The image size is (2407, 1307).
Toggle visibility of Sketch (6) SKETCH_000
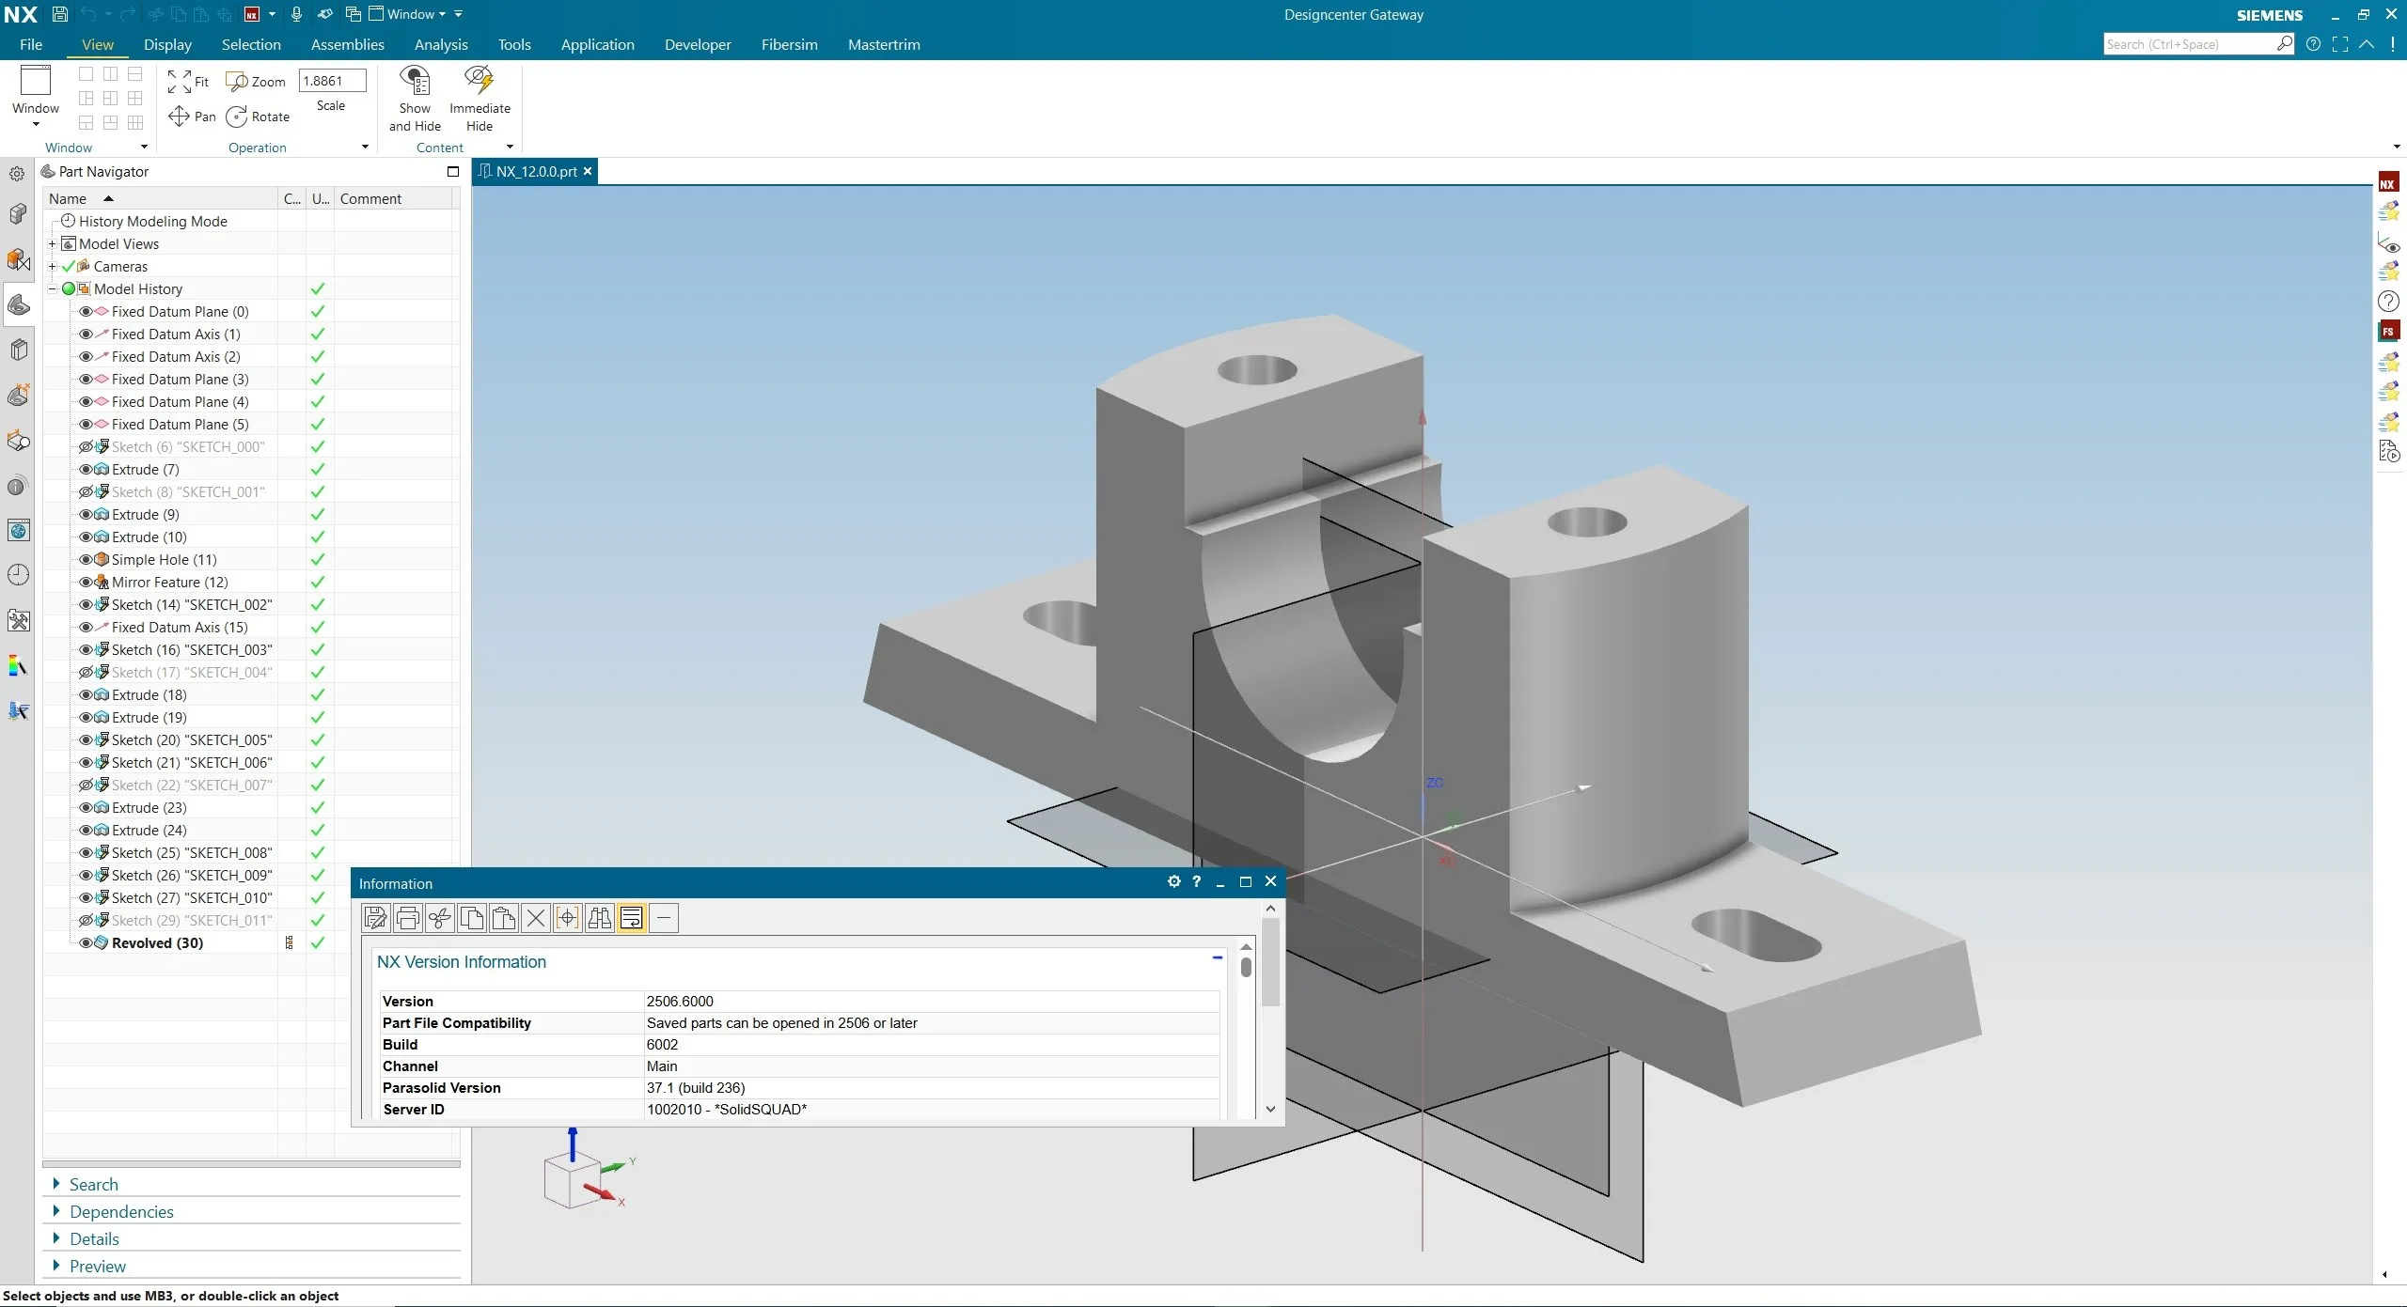84,446
